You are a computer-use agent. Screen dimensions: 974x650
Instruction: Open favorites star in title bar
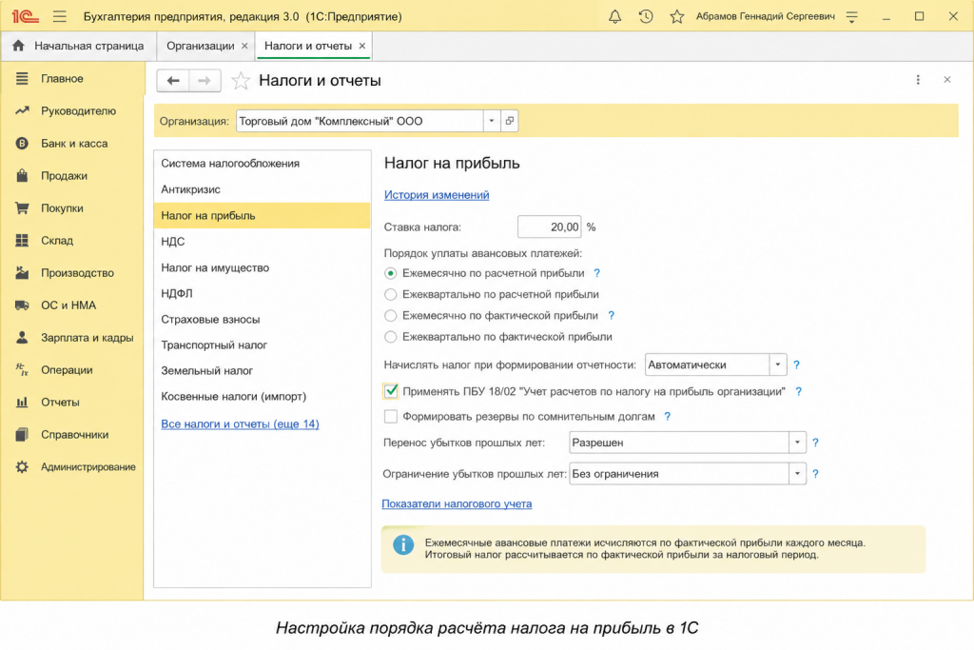676,17
